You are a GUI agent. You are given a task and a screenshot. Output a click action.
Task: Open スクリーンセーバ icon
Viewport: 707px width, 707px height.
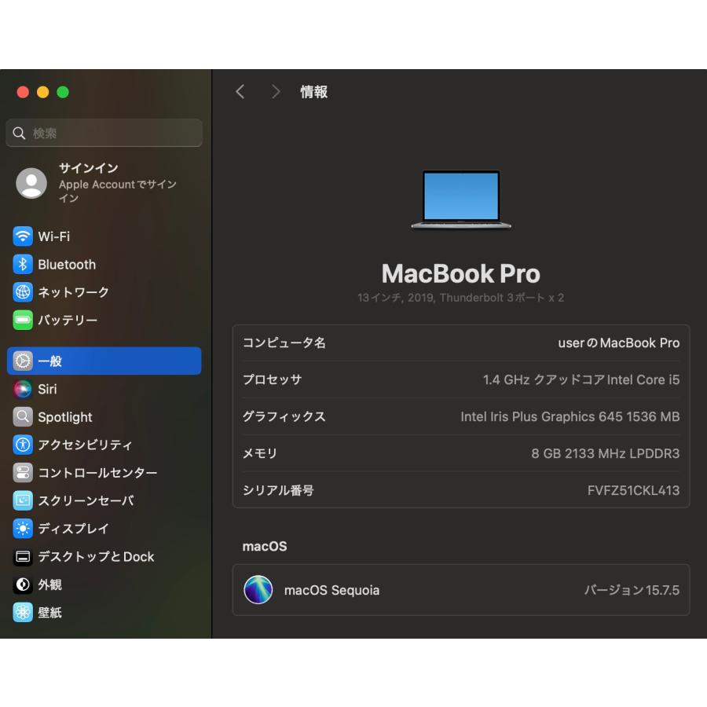tap(23, 500)
